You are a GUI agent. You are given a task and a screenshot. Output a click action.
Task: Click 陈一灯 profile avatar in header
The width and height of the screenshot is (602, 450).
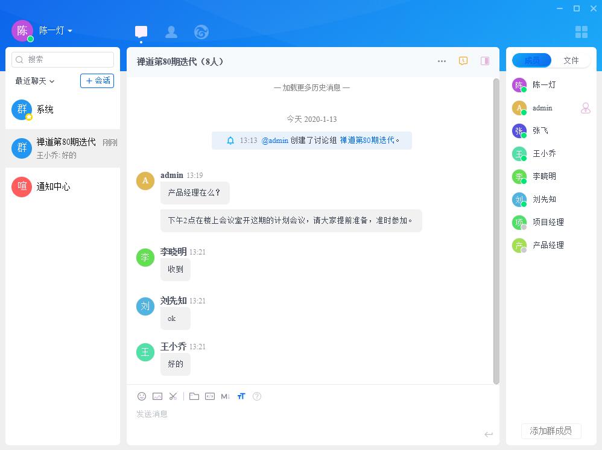pos(22,31)
